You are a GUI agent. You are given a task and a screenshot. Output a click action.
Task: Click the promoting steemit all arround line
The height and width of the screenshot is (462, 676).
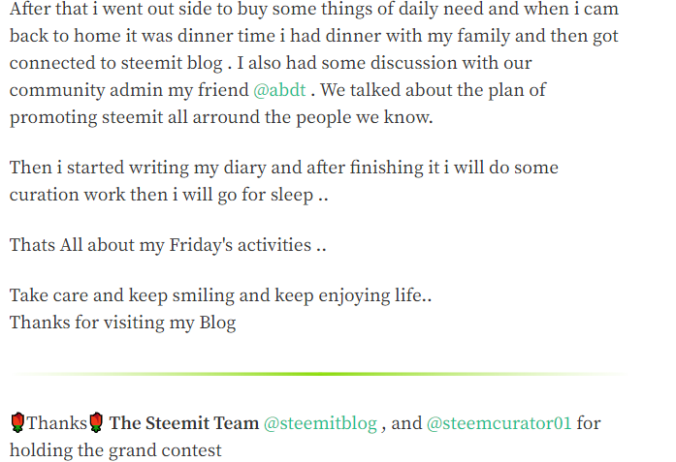pyautogui.click(x=221, y=117)
